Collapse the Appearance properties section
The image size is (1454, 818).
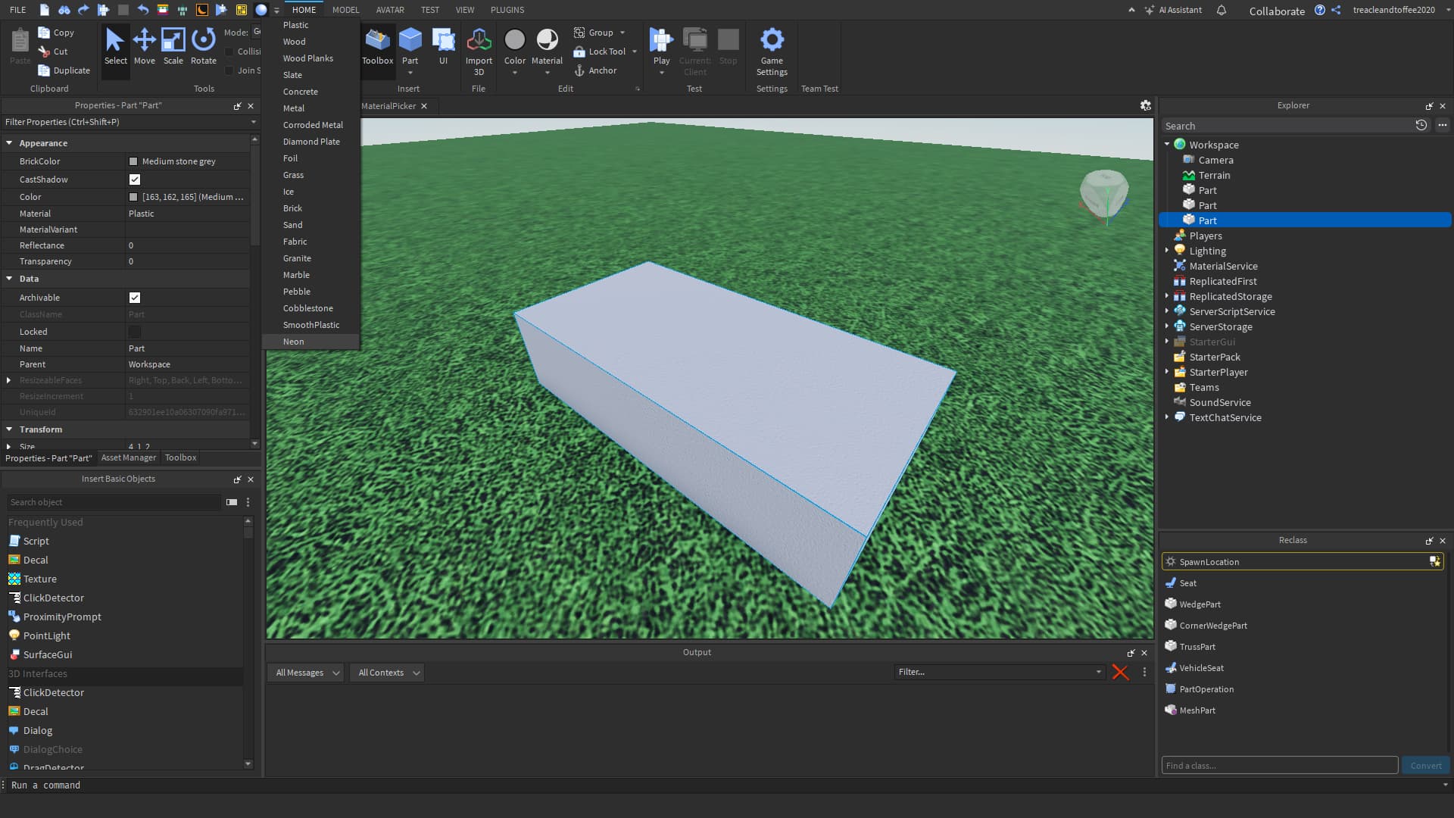click(9, 143)
